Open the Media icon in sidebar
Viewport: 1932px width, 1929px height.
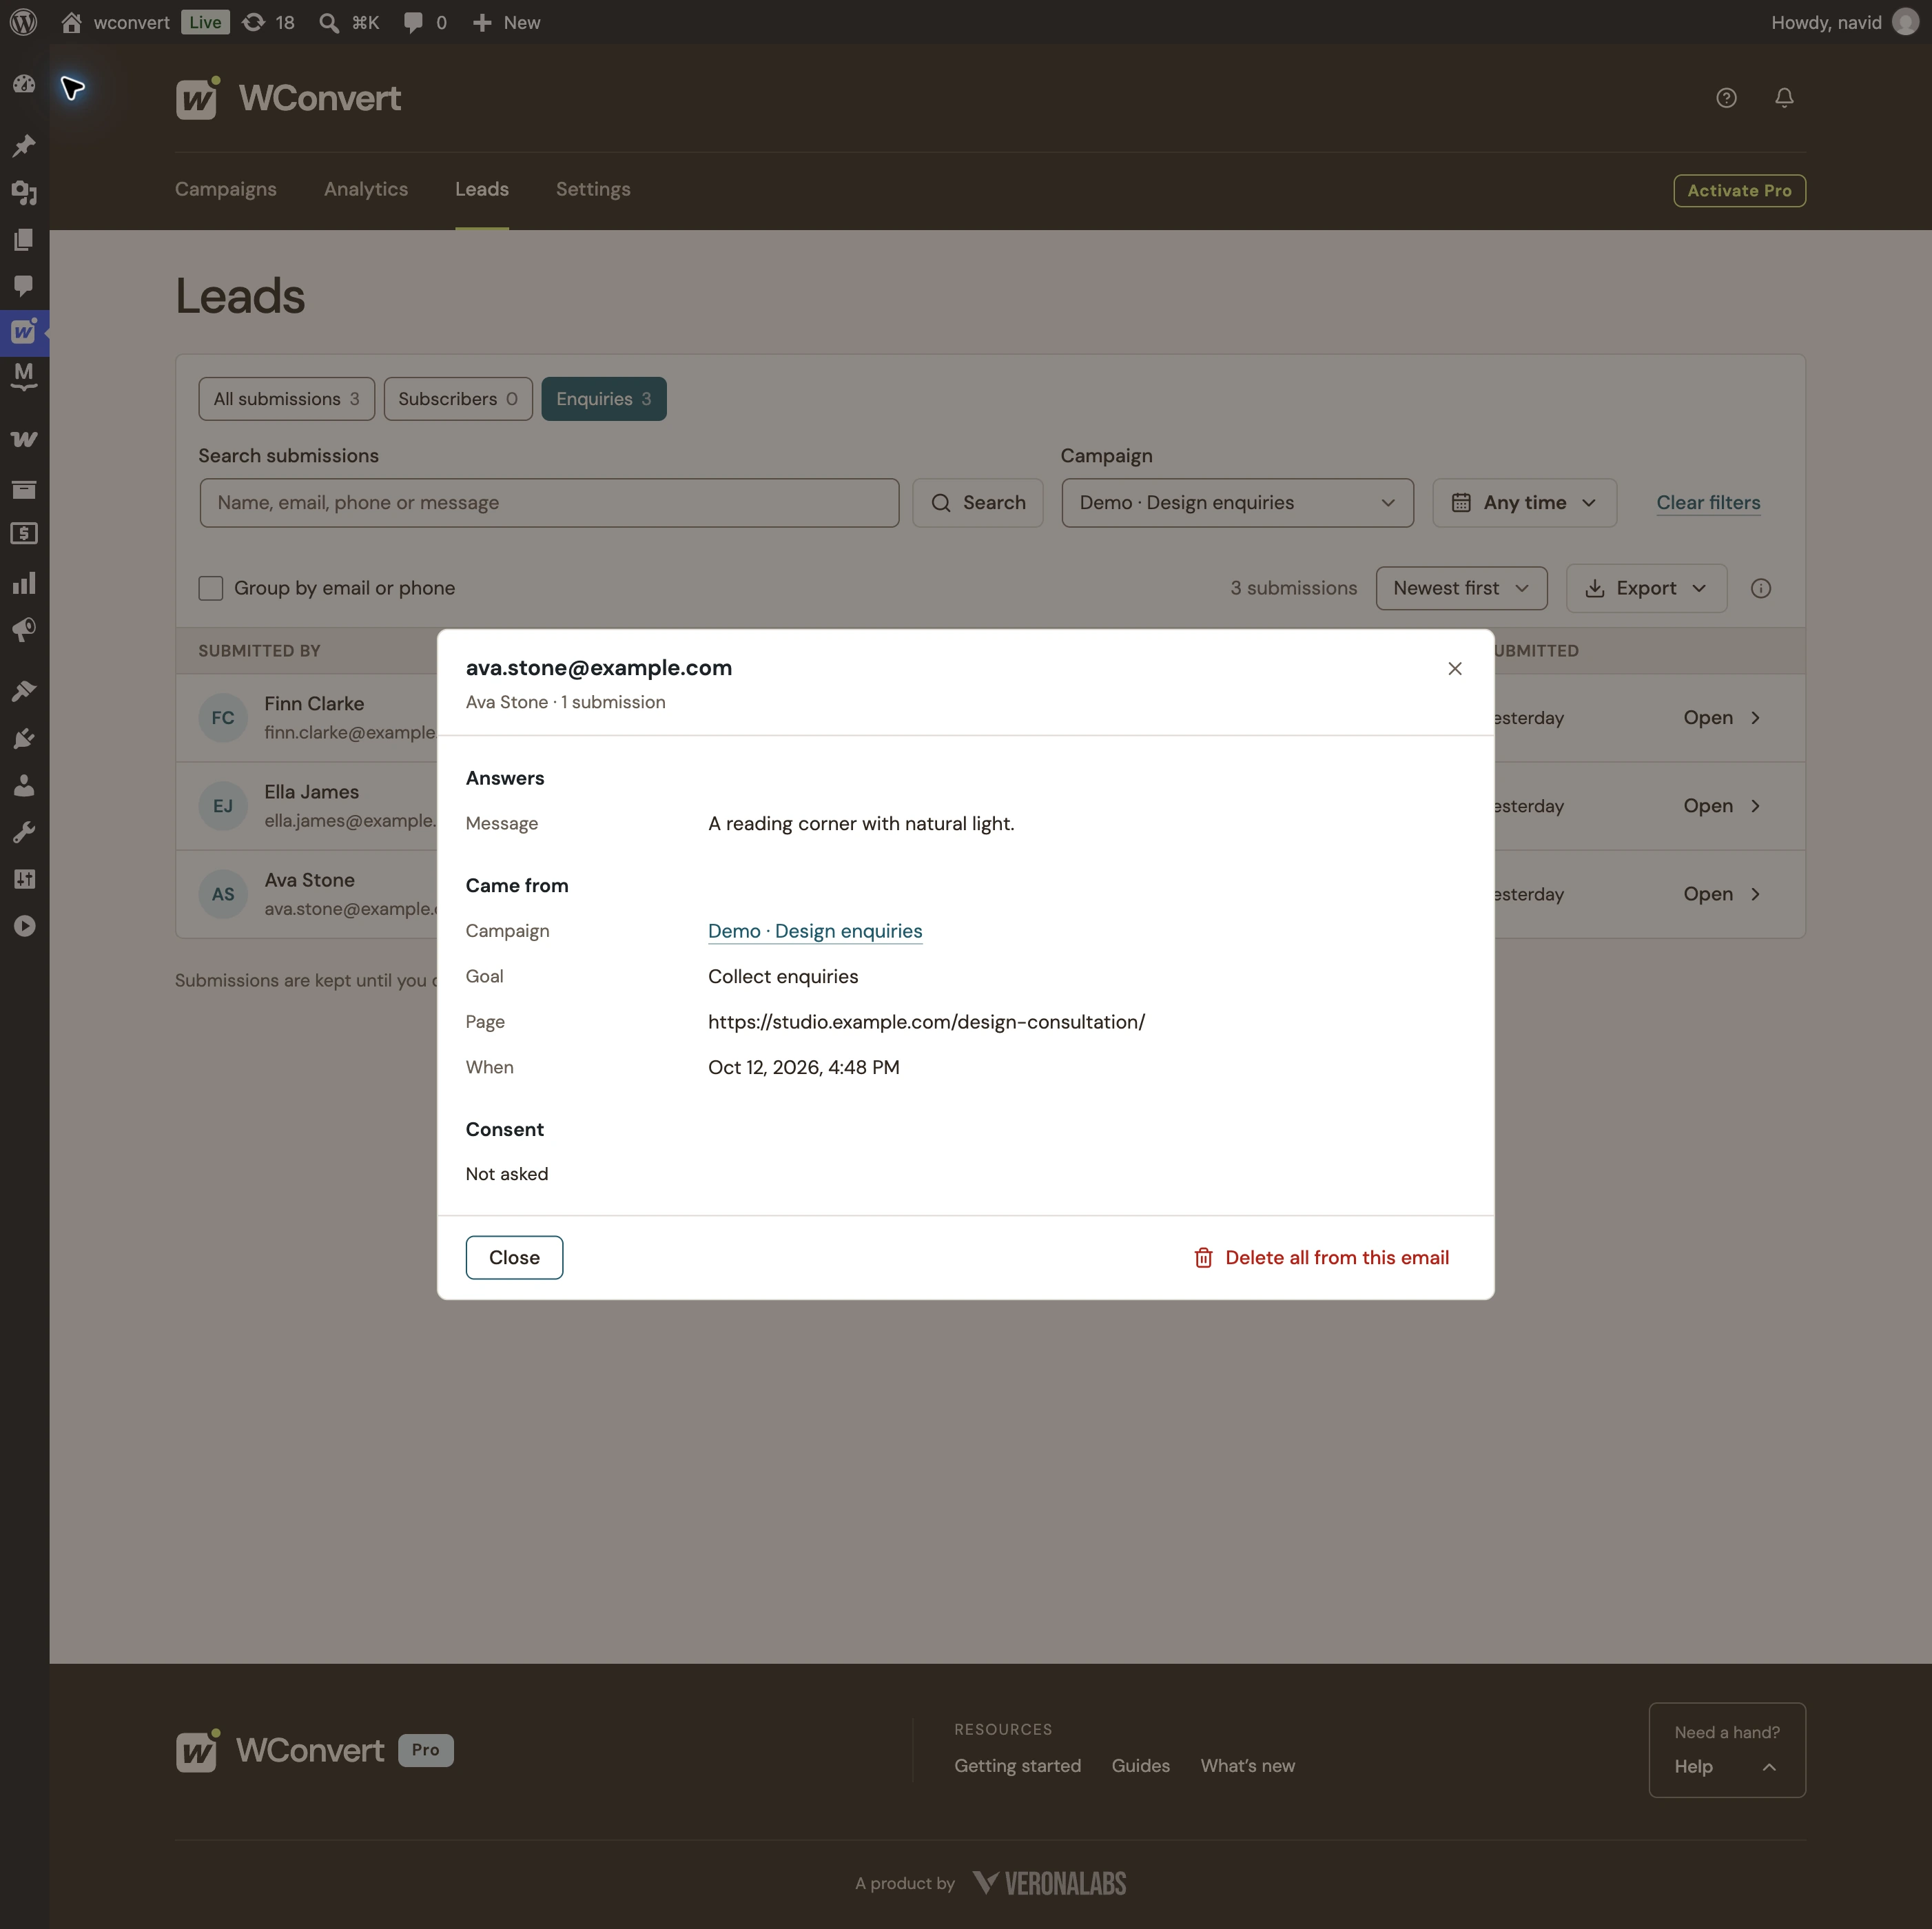click(x=24, y=192)
